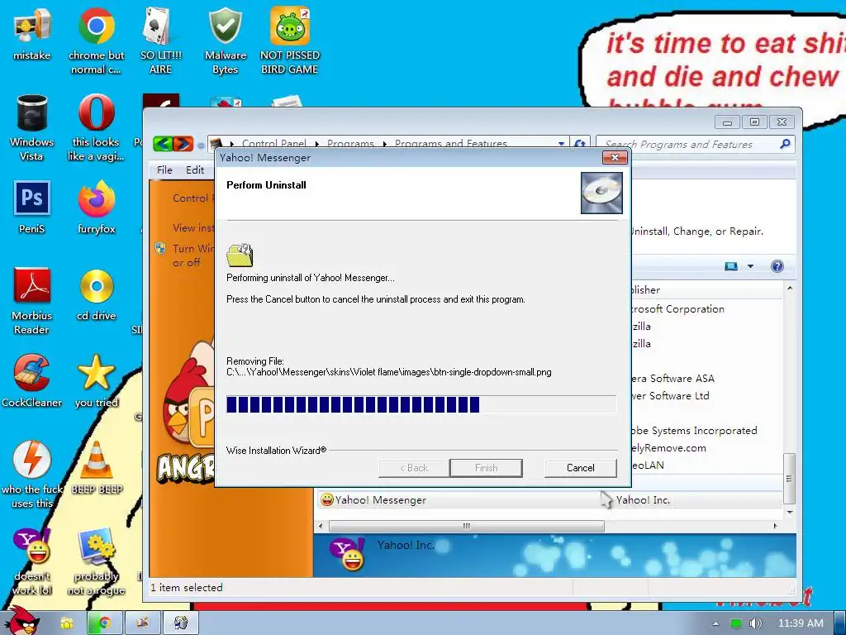The width and height of the screenshot is (846, 635).
Task: Open the 'probably not a rogue' icon
Action: [96, 561]
